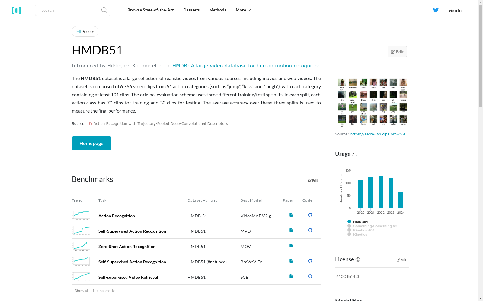Select the SCE best model cell
Screen dimensions: 483x301
[244, 277]
